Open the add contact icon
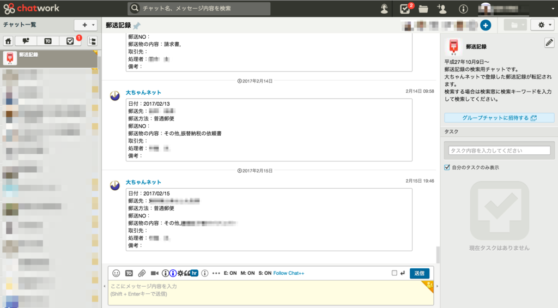The image size is (558, 308). 442,9
